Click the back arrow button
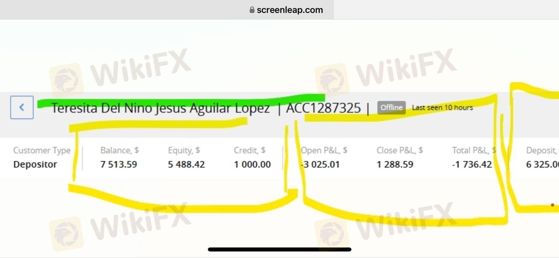559x258 pixels. point(22,107)
